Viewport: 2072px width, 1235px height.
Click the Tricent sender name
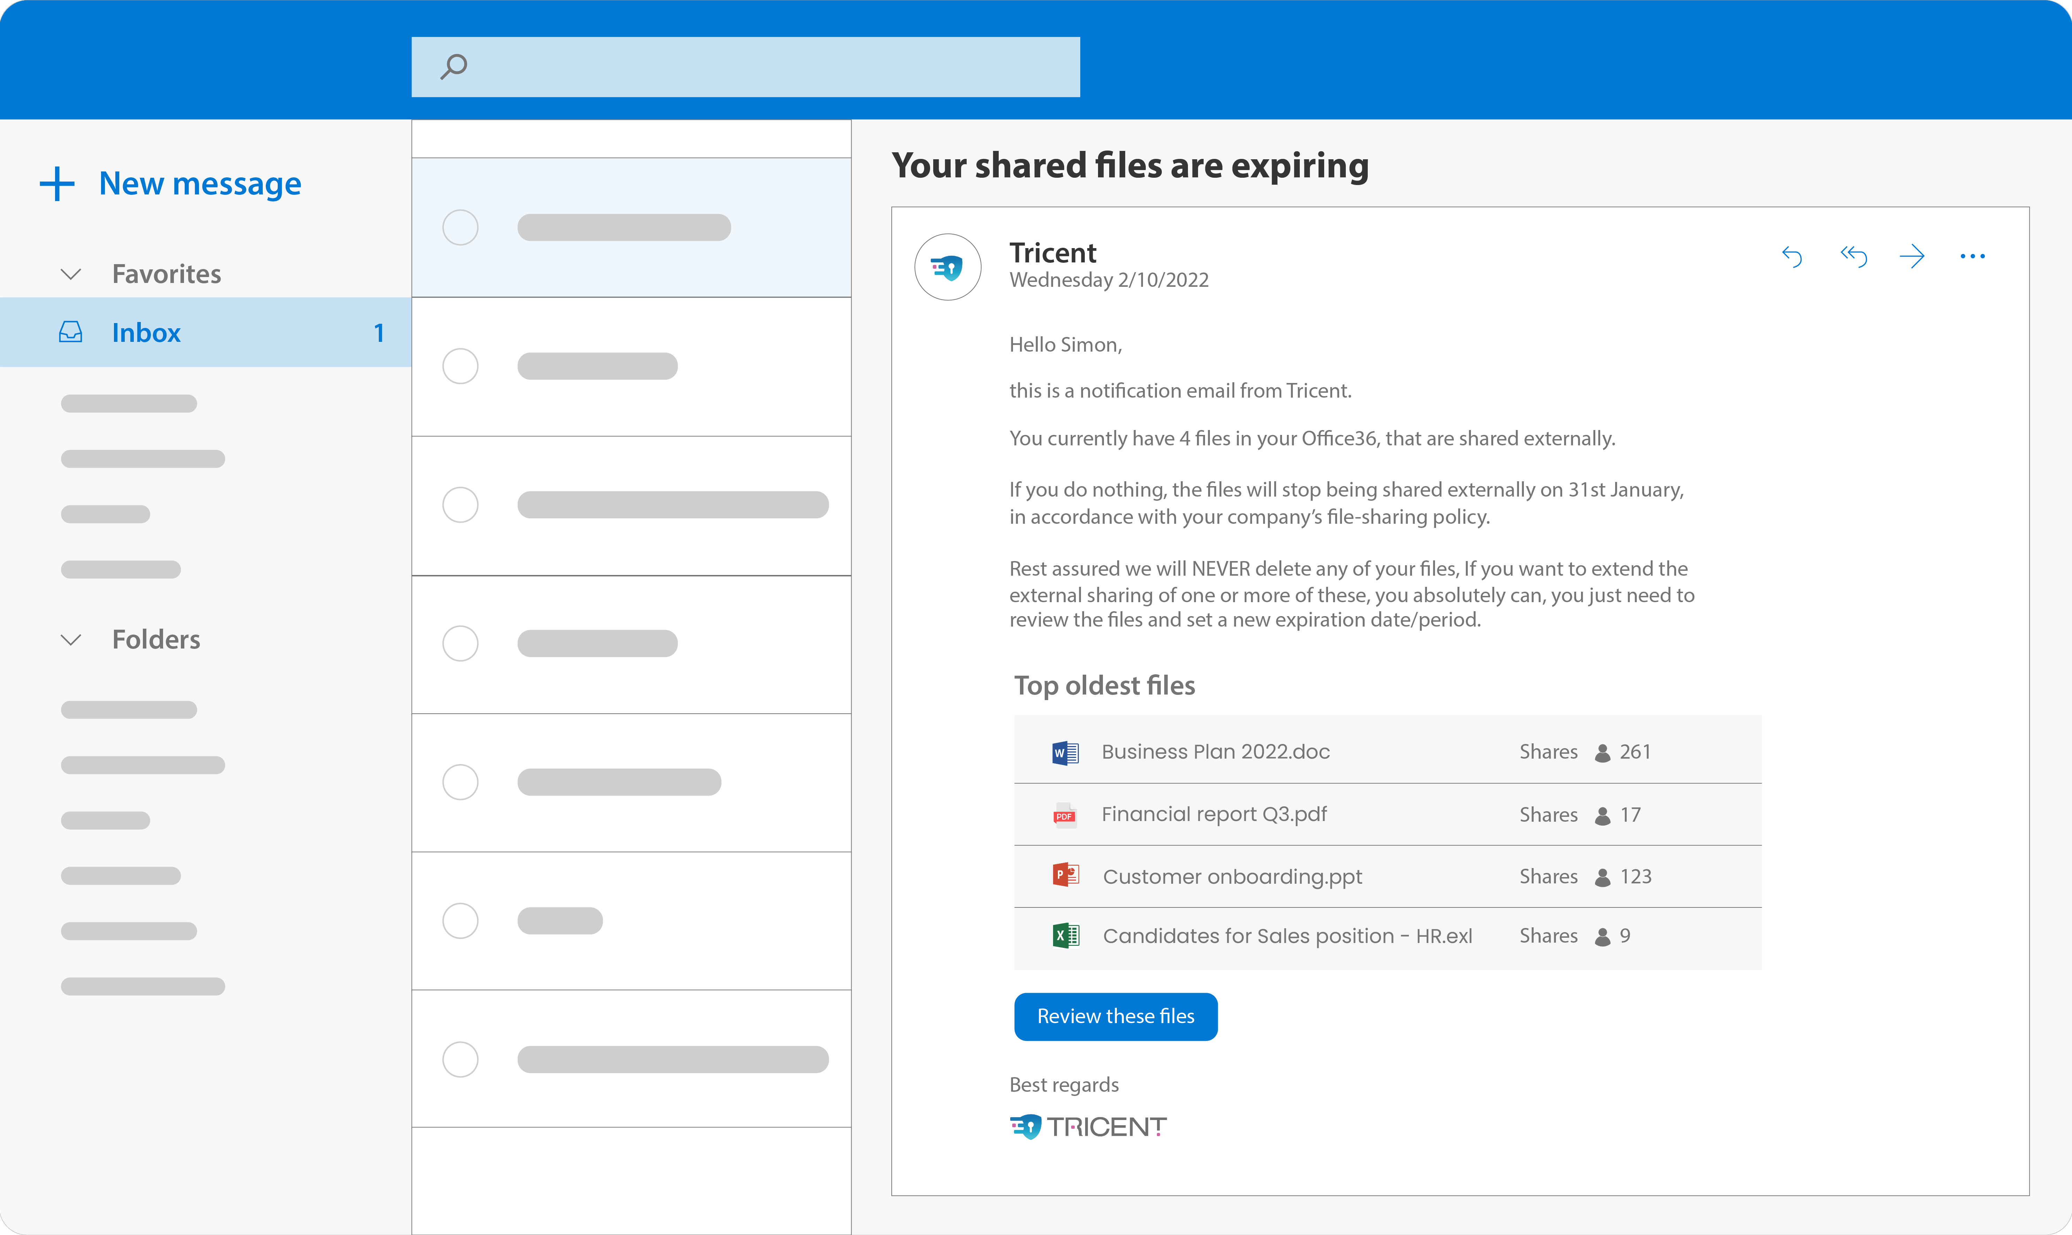click(1053, 253)
